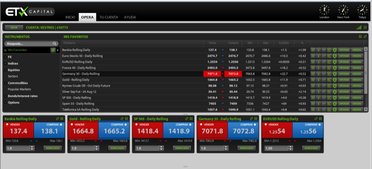Open the AYUDA tab
Image resolution: width=372 pixels, height=169 pixels.
(x=130, y=17)
